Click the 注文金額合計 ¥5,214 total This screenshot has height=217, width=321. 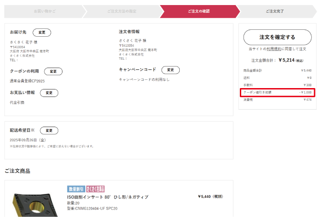pyautogui.click(x=277, y=60)
